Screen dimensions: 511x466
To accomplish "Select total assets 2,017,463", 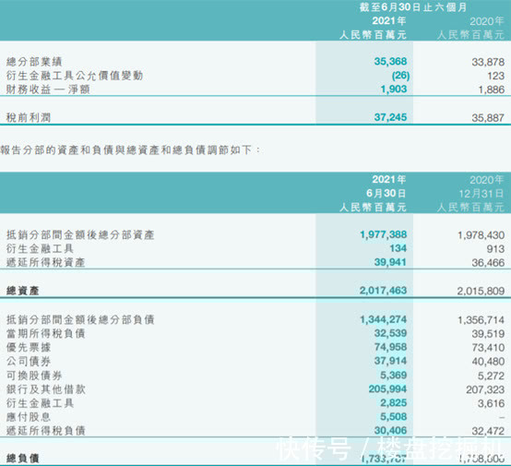I will [384, 291].
